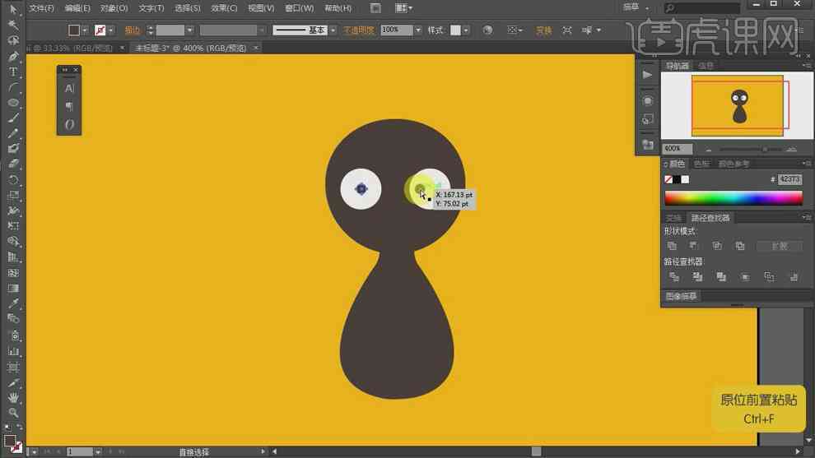Screen dimensions: 815x458
Task: Click the Divide pathfinder icon
Action: coord(674,277)
